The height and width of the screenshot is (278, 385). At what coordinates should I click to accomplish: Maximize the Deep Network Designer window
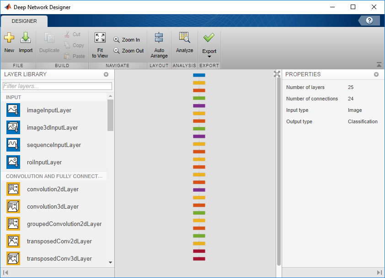[x=353, y=7]
